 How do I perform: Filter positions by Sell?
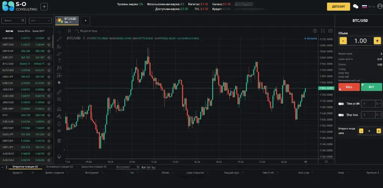point(148,167)
